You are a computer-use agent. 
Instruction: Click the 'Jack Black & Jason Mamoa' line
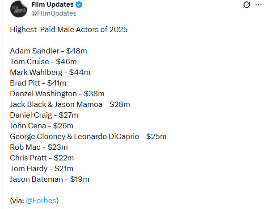70,104
